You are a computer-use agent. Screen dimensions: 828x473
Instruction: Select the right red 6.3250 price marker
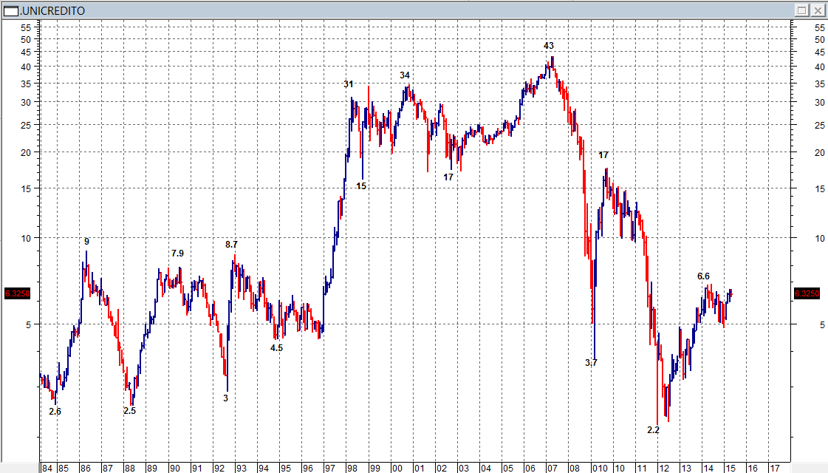coord(806,293)
